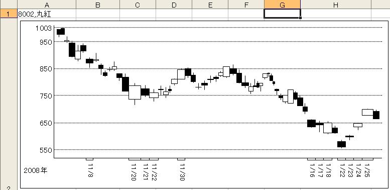Click the 1/25 date label
Screen dimensions: 390x190
(x=367, y=170)
